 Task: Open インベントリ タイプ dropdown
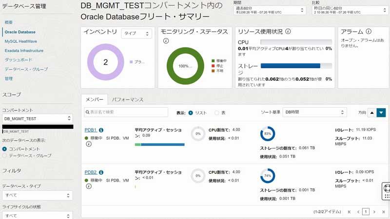pyautogui.click(x=136, y=34)
